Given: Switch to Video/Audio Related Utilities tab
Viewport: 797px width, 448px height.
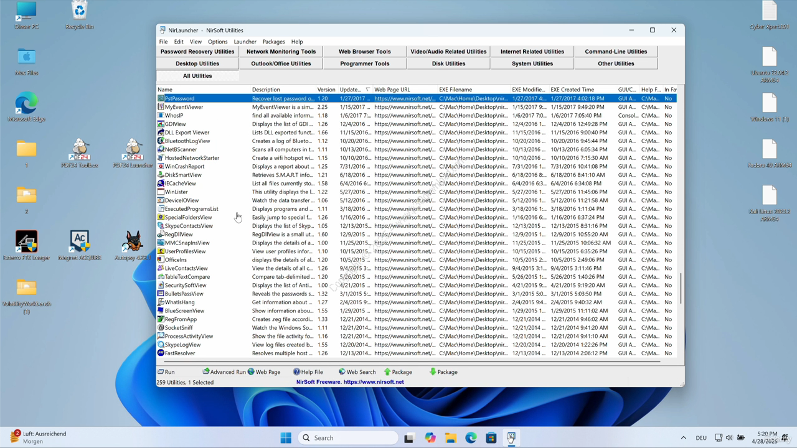Looking at the screenshot, I should point(448,52).
